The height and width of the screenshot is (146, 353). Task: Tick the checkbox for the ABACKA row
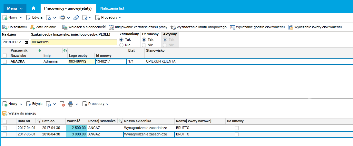point(5,61)
